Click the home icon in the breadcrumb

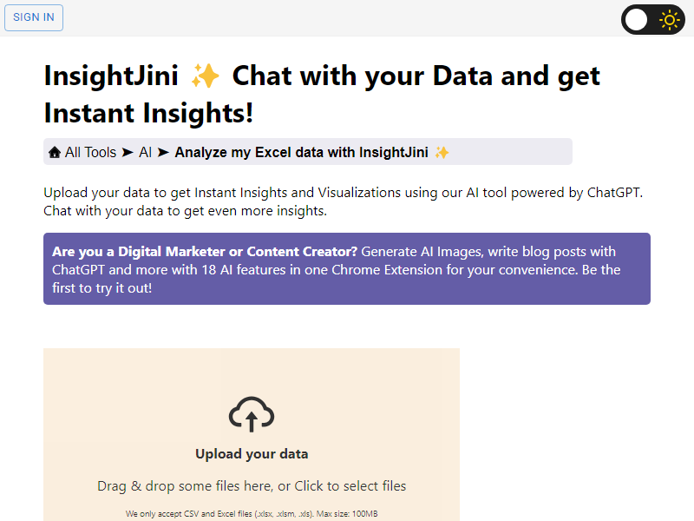tap(55, 153)
